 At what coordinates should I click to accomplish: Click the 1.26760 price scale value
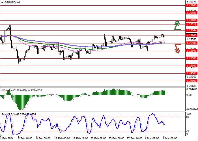(x=191, y=39)
